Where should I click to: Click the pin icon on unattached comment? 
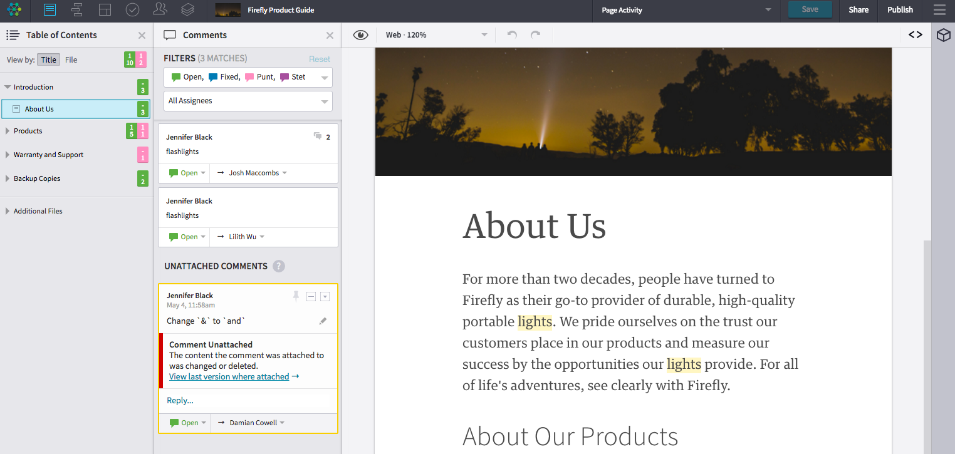(296, 296)
